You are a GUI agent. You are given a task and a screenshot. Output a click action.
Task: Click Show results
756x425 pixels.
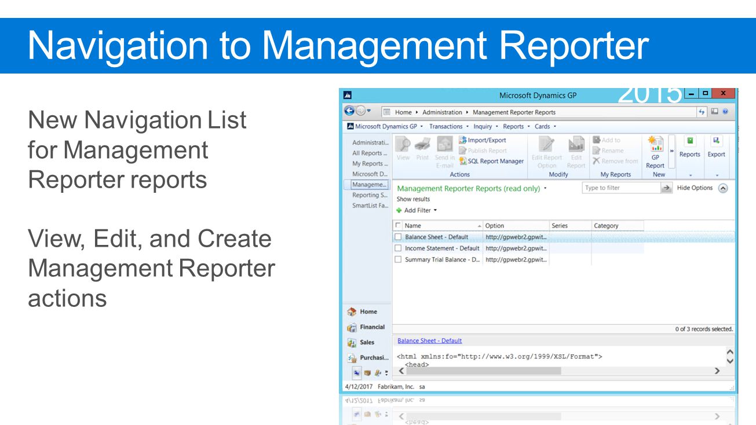[413, 199]
